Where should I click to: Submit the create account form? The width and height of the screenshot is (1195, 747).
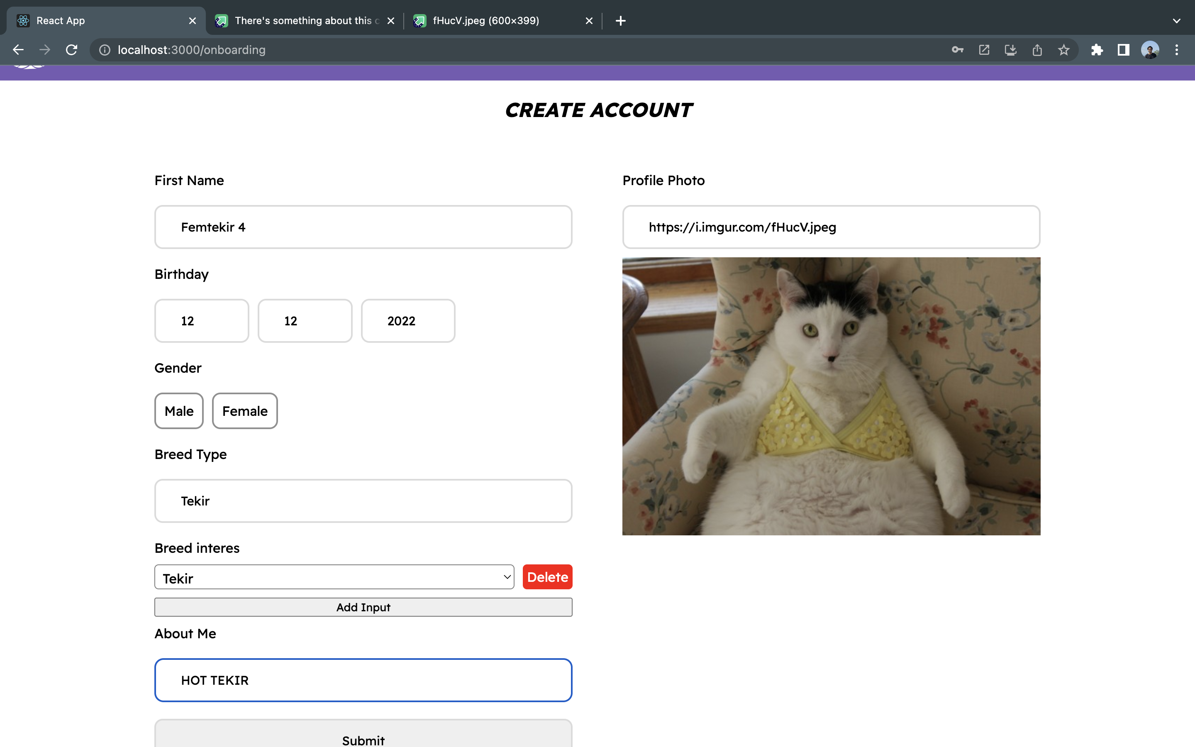tap(363, 738)
